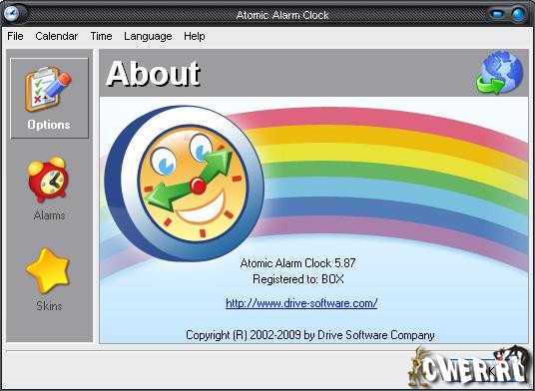This screenshot has height=391, width=535.
Task: Click the copyright Drive Software Company line
Action: point(310,335)
